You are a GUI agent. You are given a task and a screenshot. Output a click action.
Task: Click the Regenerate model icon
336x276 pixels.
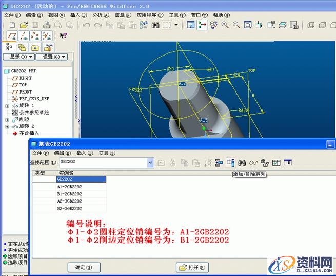point(144,25)
